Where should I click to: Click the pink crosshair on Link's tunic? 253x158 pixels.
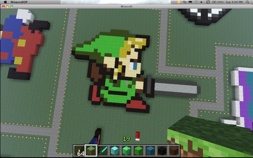(x=127, y=83)
